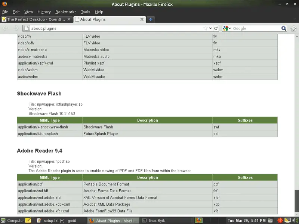Click the scrollbar up arrow

[x=296, y=36]
